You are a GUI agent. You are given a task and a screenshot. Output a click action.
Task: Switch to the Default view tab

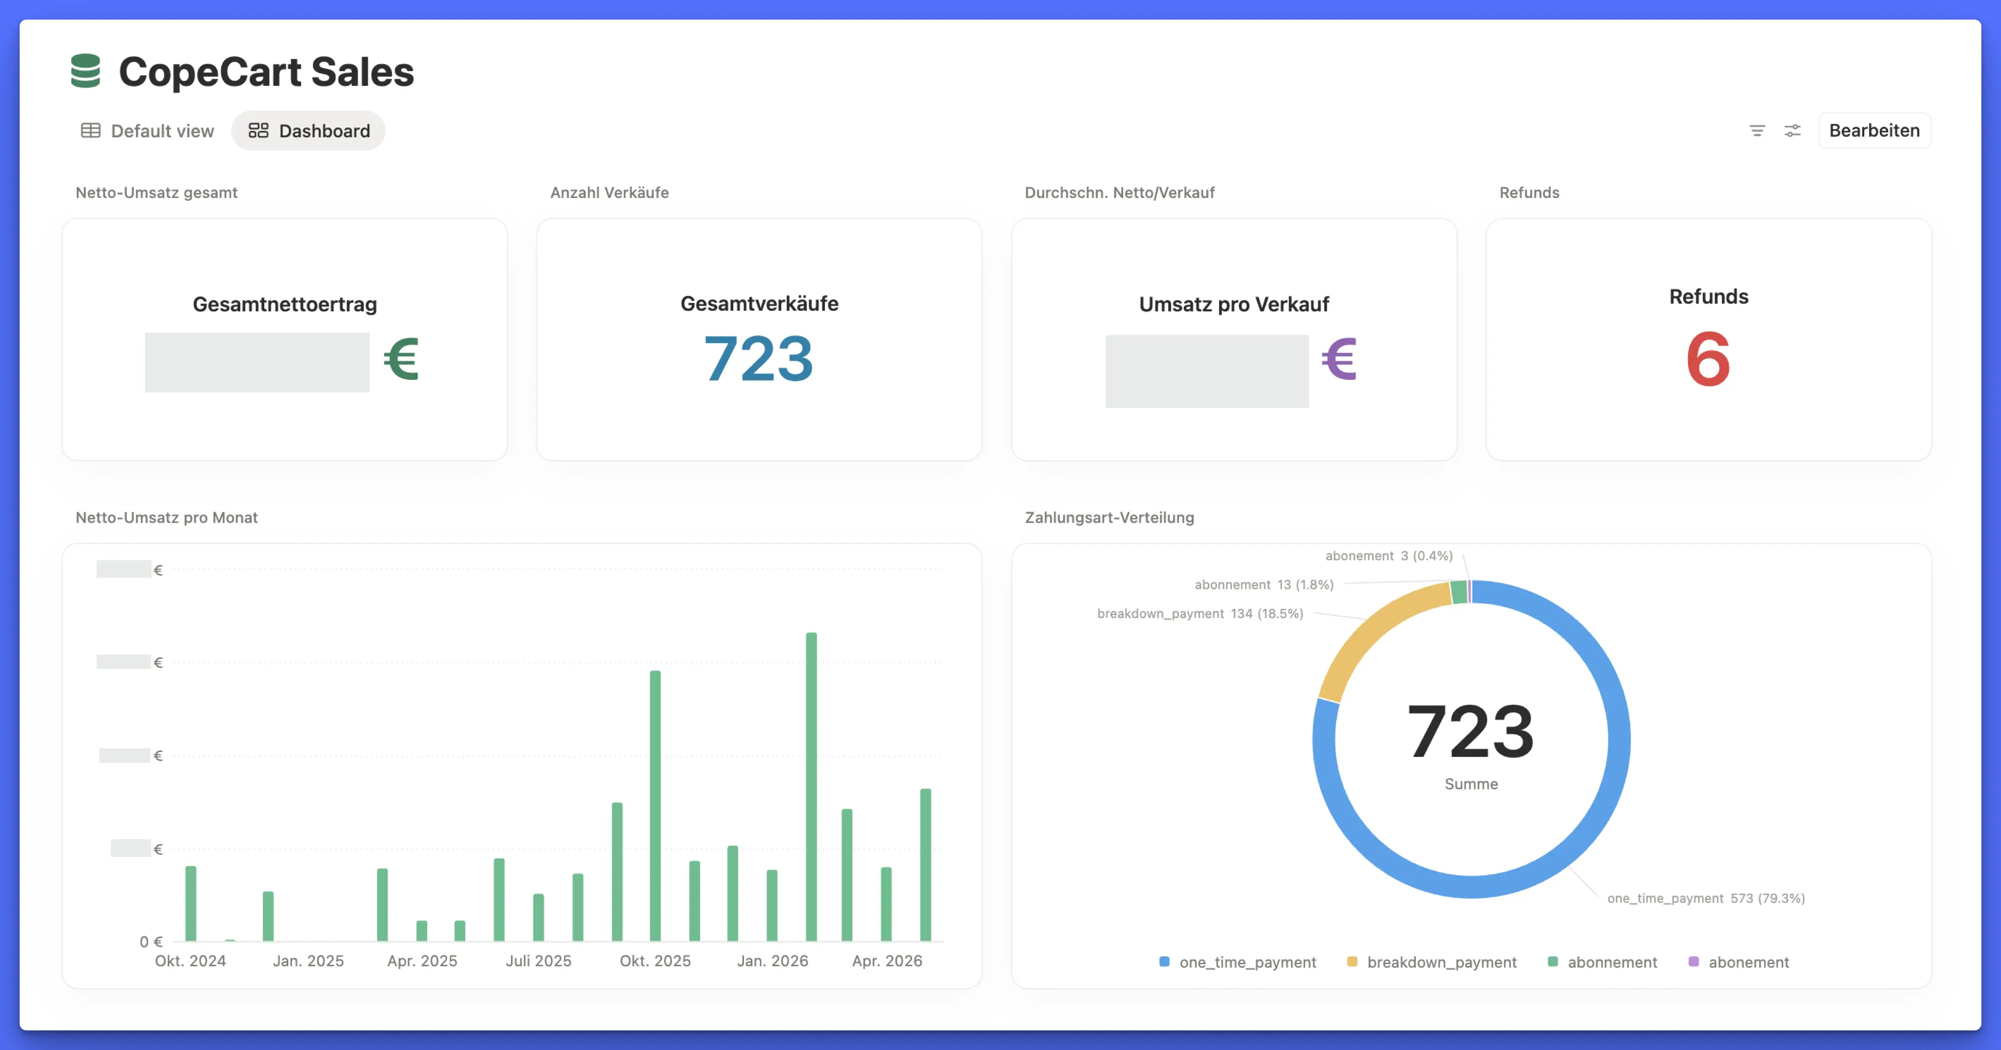(148, 130)
